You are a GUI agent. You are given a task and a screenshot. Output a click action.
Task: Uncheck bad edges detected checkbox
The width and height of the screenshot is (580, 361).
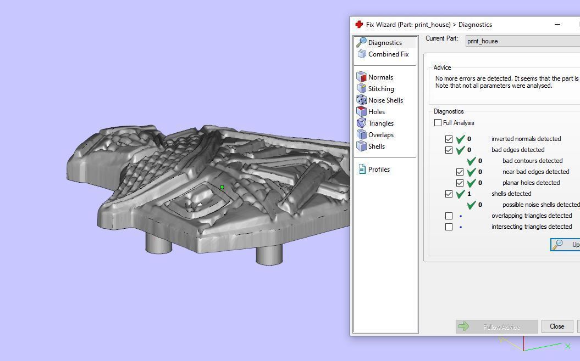pos(449,150)
